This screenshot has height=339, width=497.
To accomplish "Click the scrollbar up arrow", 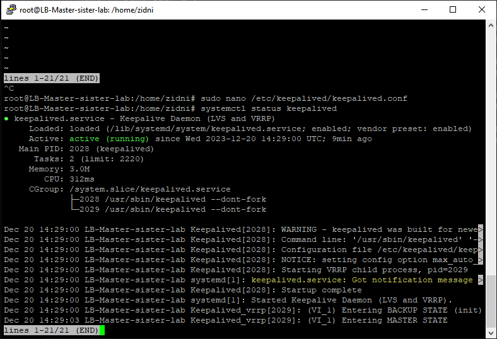I will 491,26.
